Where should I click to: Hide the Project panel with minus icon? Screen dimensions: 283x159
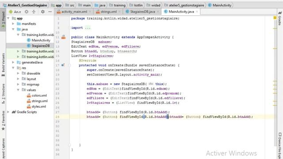pyautogui.click(x=50, y=12)
